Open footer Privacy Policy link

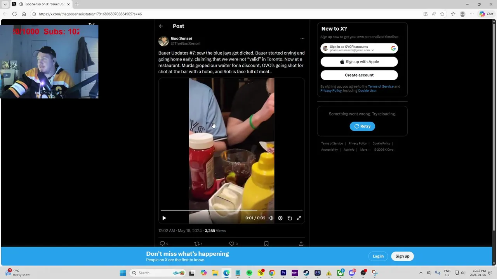point(358,143)
